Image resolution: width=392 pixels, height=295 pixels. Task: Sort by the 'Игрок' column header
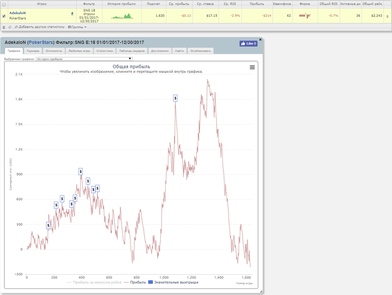[x=42, y=4]
